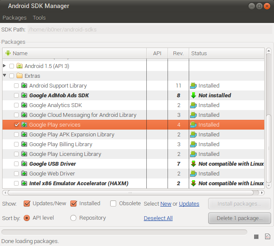Click the Extras folder icon

coord(20,76)
